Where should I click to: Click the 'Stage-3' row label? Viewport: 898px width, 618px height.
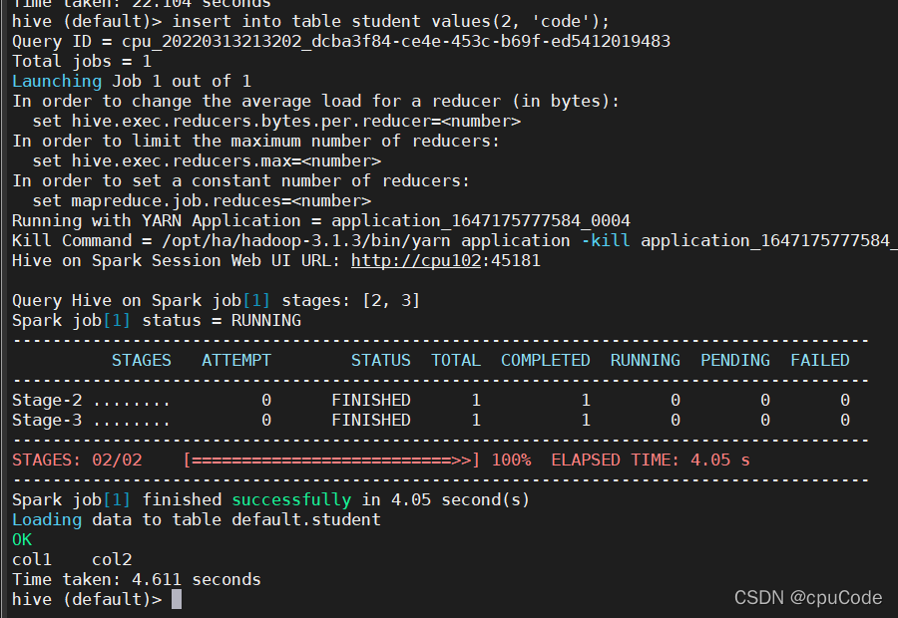(47, 420)
